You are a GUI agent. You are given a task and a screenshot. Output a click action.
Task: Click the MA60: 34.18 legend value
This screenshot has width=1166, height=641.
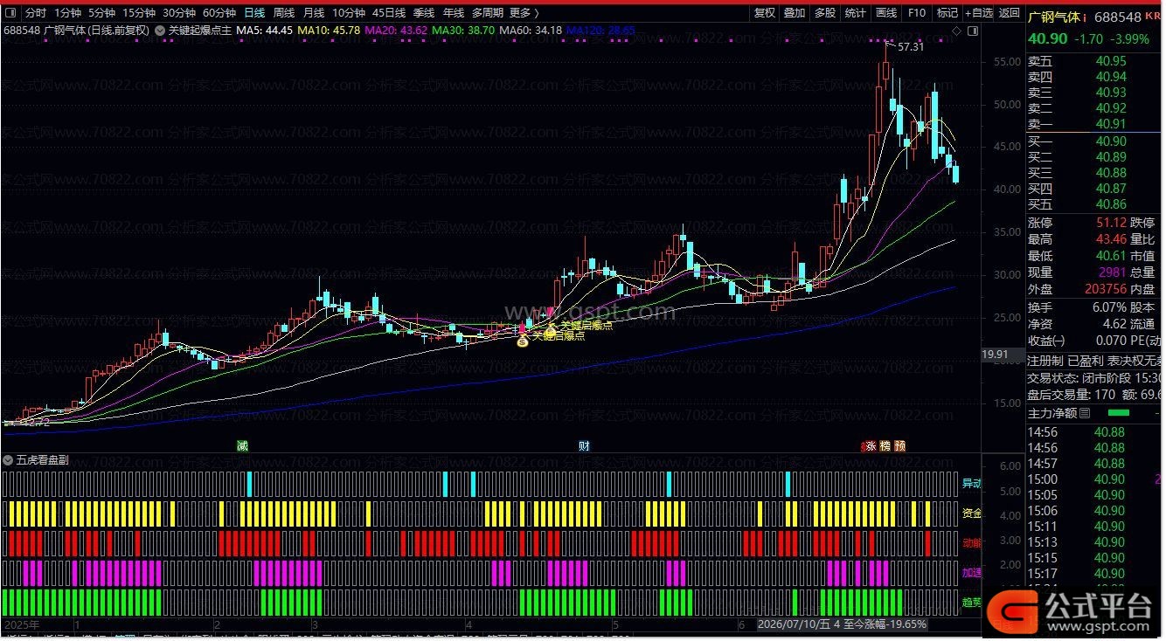click(531, 31)
